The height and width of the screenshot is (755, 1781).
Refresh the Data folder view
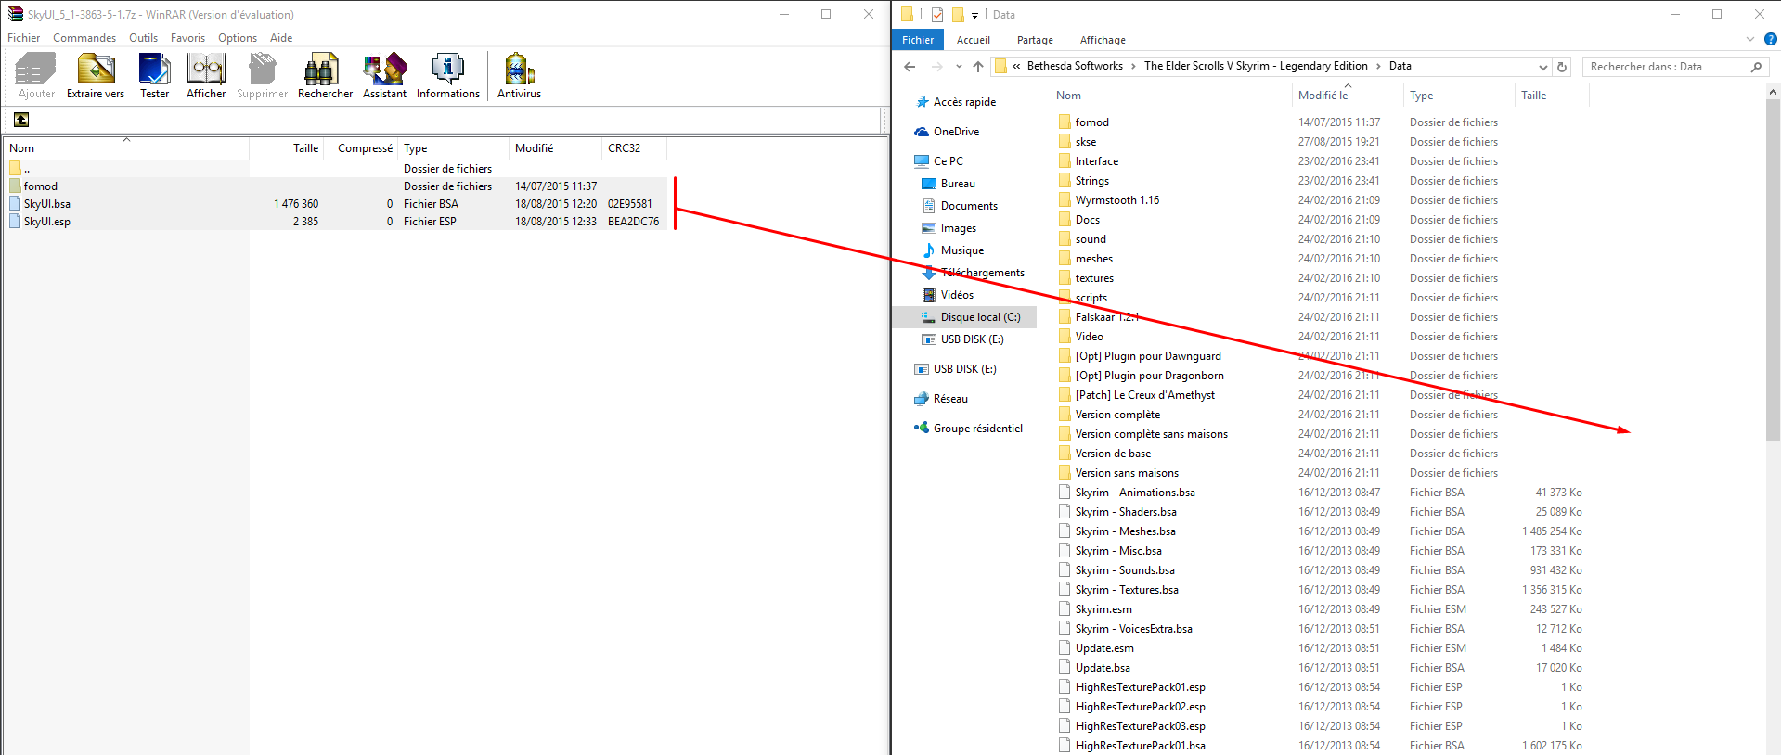[1562, 67]
